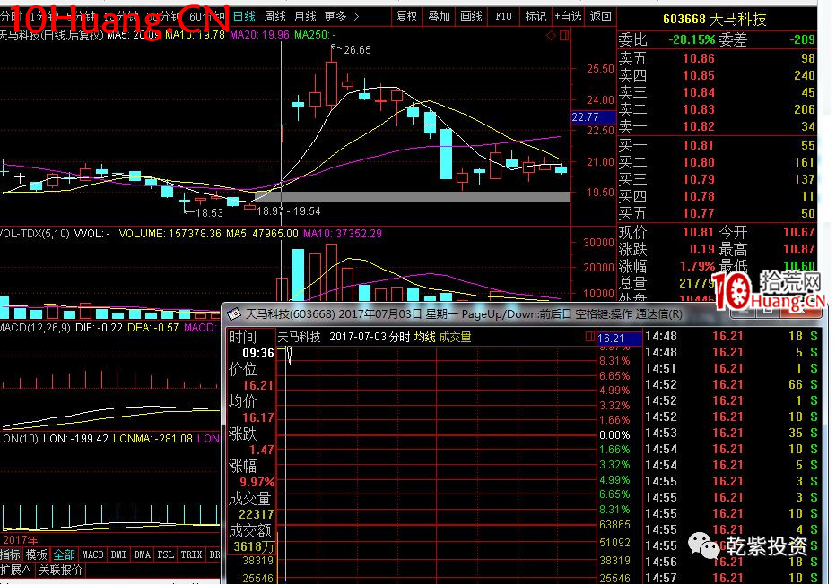
Task: Click the red panel icon beside the diamond
Action: tap(564, 36)
